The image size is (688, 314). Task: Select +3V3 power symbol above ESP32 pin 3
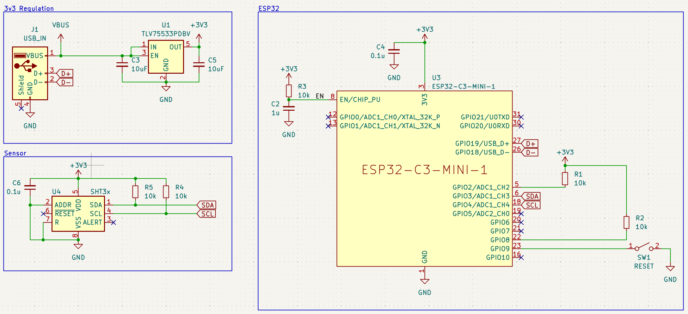click(425, 37)
